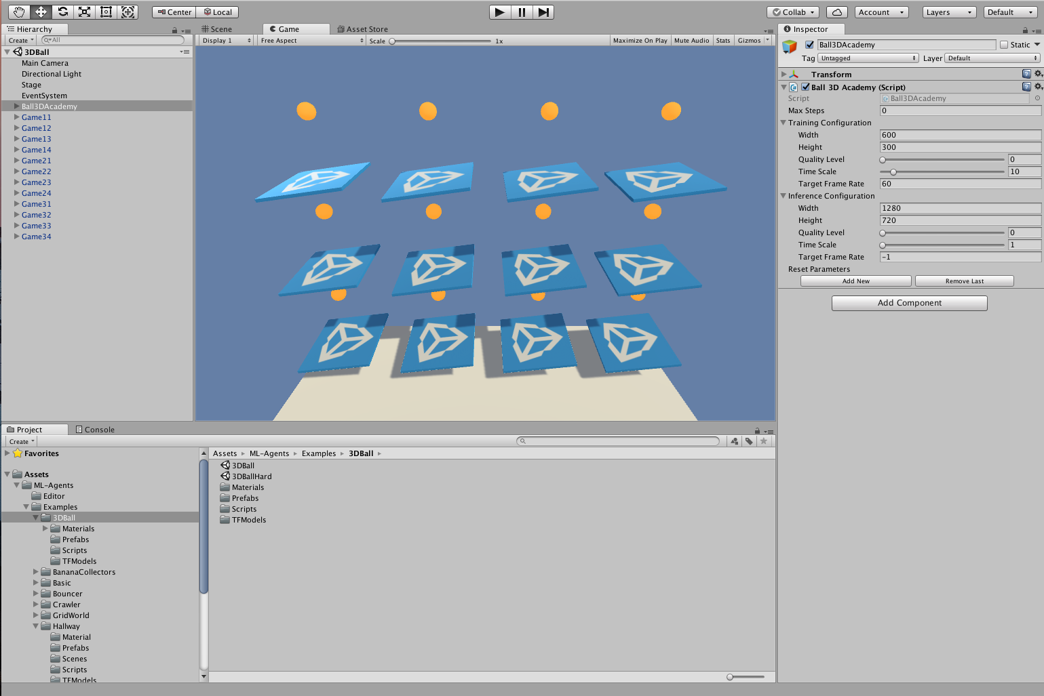Toggle the Hierarchy panel lock icon

[x=174, y=30]
